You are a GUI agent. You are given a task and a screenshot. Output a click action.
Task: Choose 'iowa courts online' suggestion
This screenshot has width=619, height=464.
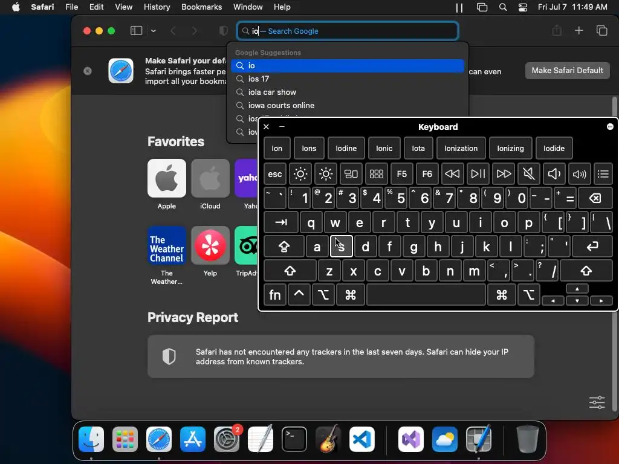click(348, 105)
